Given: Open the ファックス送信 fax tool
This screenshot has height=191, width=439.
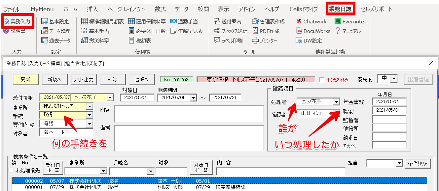Looking at the screenshot, I should [x=231, y=31].
